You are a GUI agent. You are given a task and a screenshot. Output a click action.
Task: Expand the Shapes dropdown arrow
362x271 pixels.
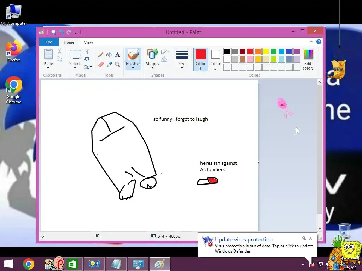(x=152, y=68)
